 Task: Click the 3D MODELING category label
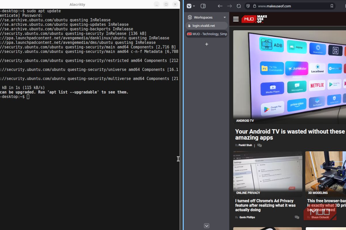(318, 193)
